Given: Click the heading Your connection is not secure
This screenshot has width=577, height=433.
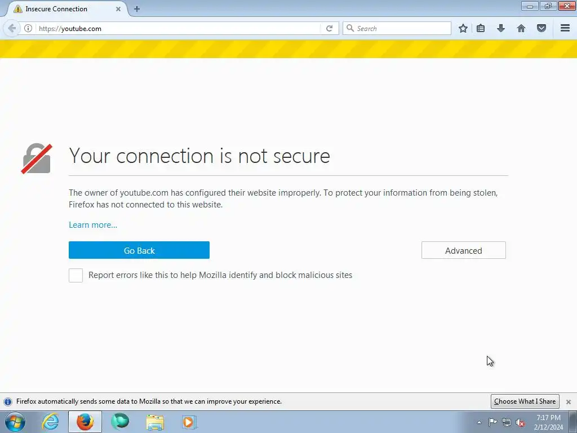Looking at the screenshot, I should click(199, 156).
